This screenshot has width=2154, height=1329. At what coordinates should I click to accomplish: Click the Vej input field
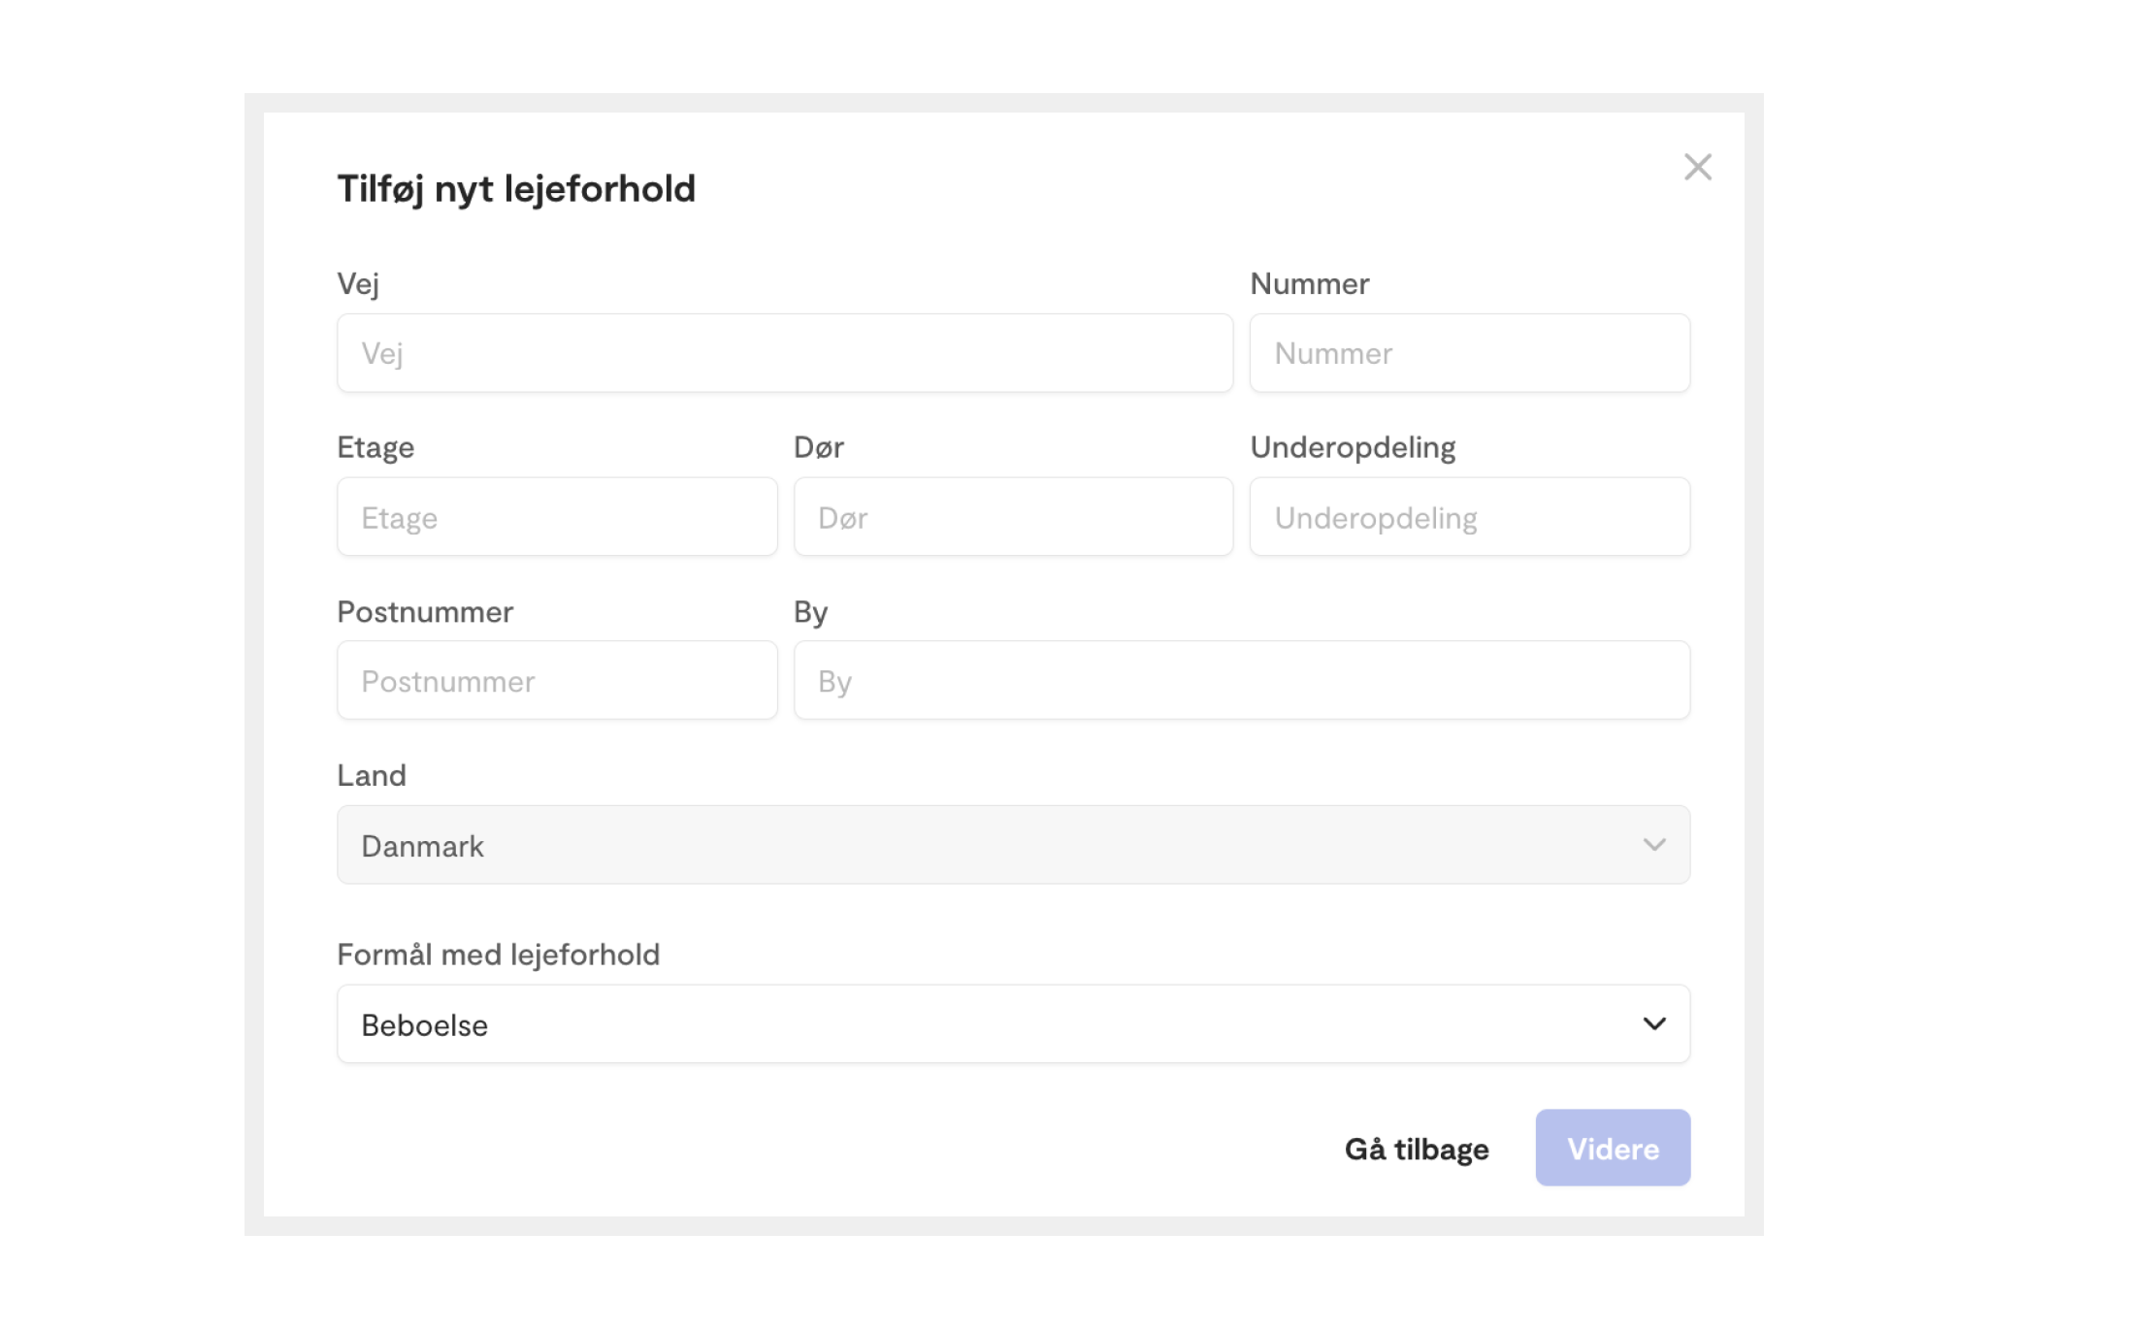pyautogui.click(x=785, y=353)
